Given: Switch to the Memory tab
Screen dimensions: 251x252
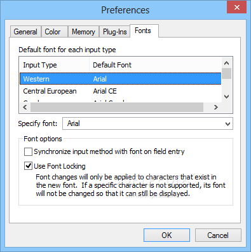Looking at the screenshot, I should coord(83,32).
